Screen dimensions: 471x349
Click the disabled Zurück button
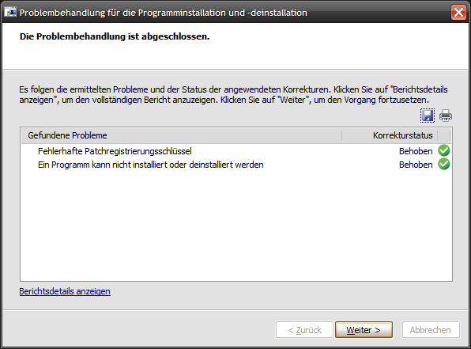tap(304, 330)
